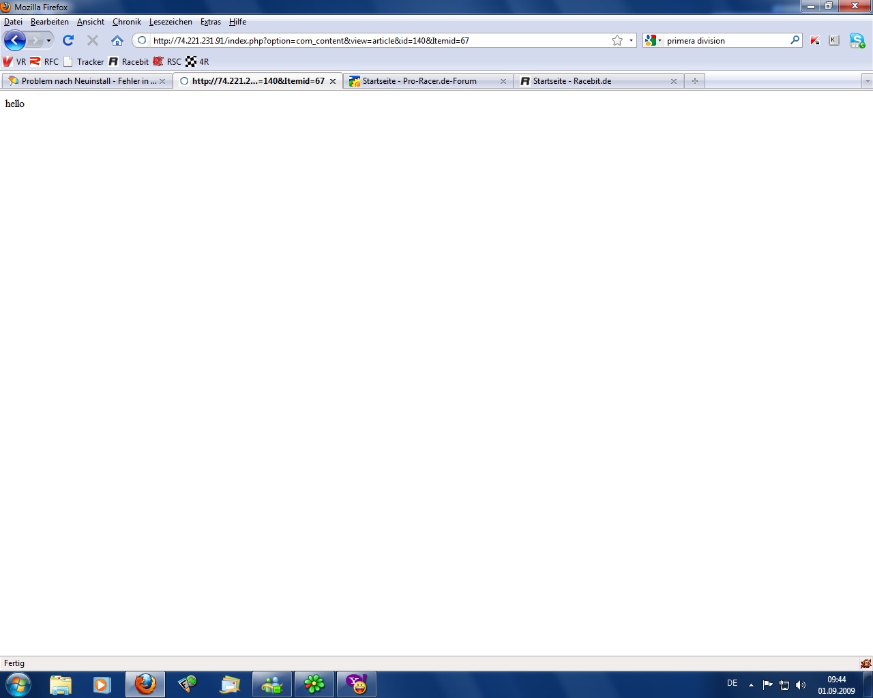Close the Startseite - Racebit.de tab
Viewport: 873px width, 698px height.
(674, 81)
